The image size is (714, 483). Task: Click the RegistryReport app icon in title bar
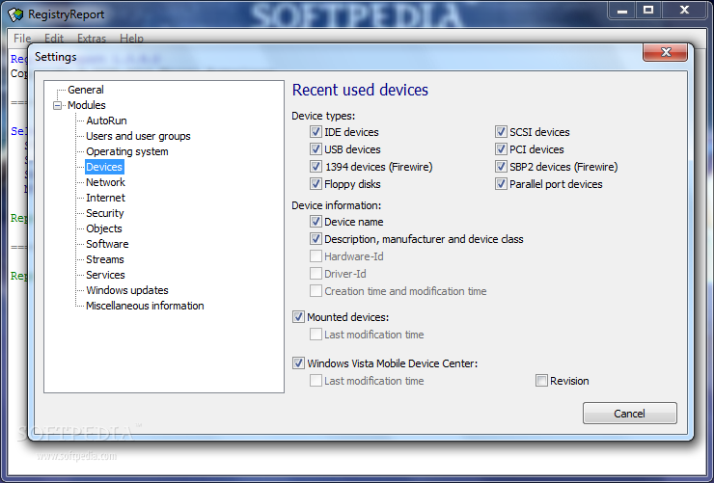pos(15,14)
